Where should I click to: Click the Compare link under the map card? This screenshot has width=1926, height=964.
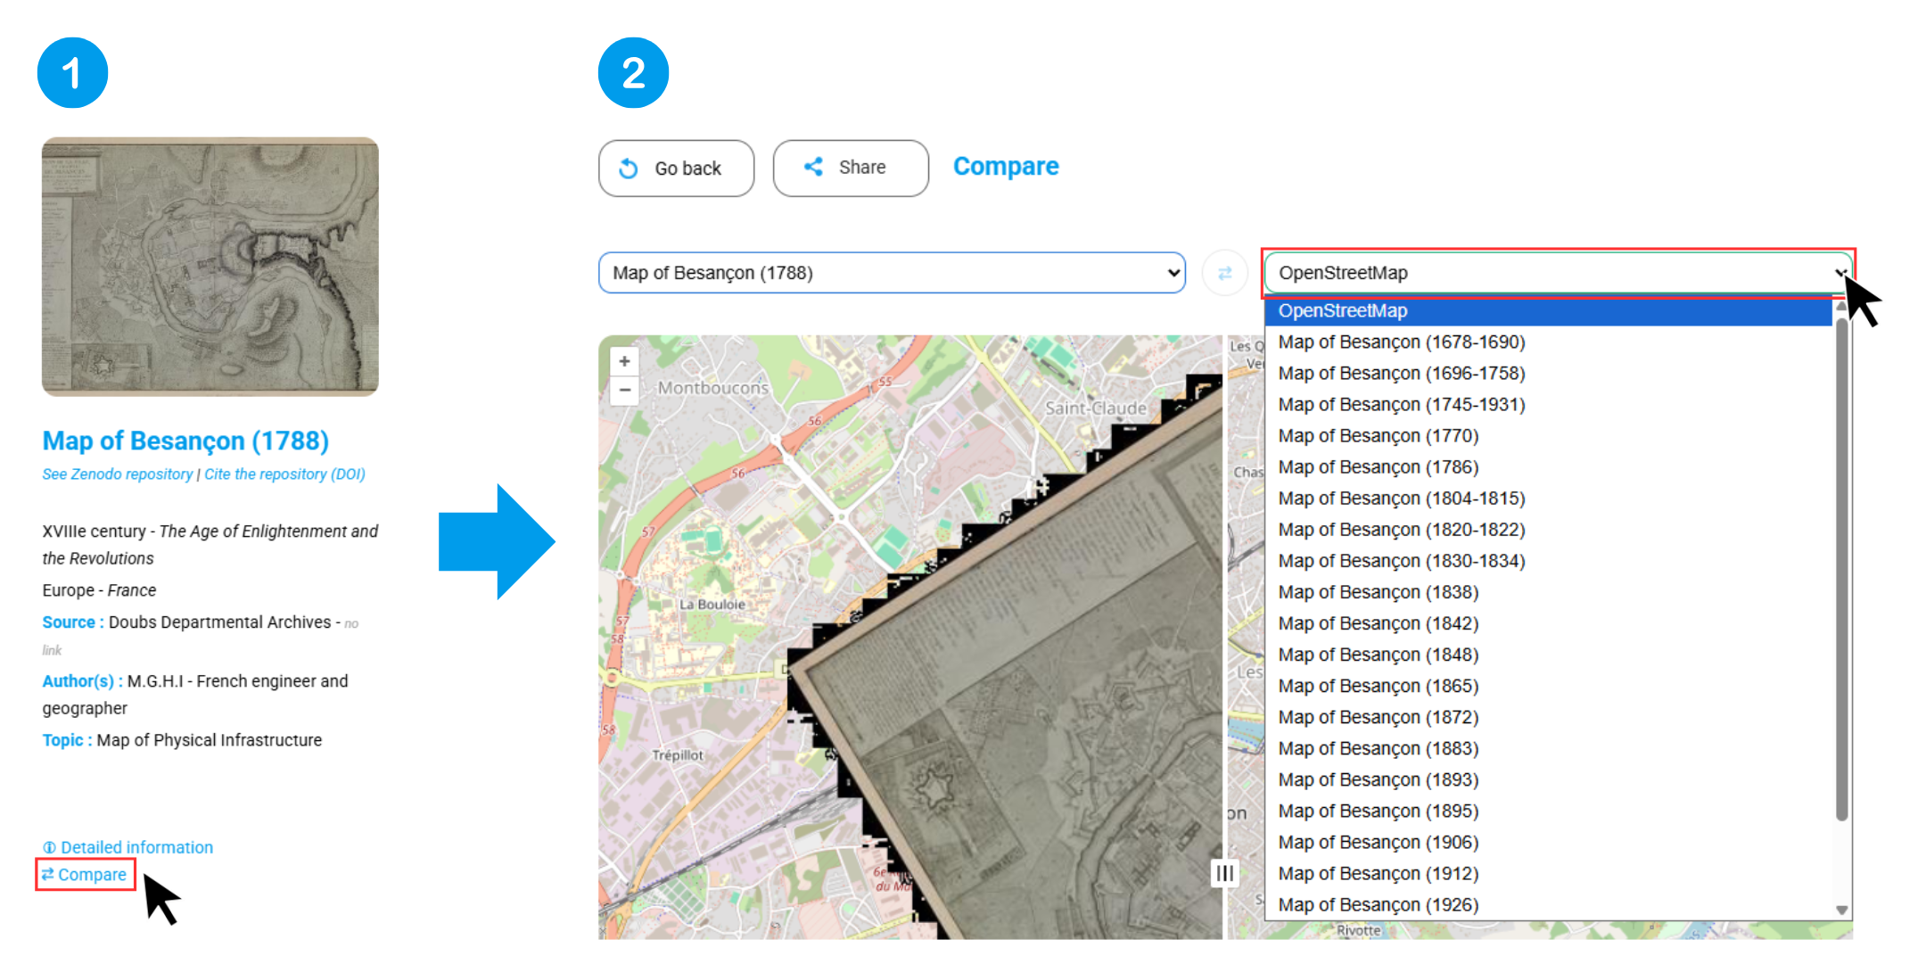(85, 875)
